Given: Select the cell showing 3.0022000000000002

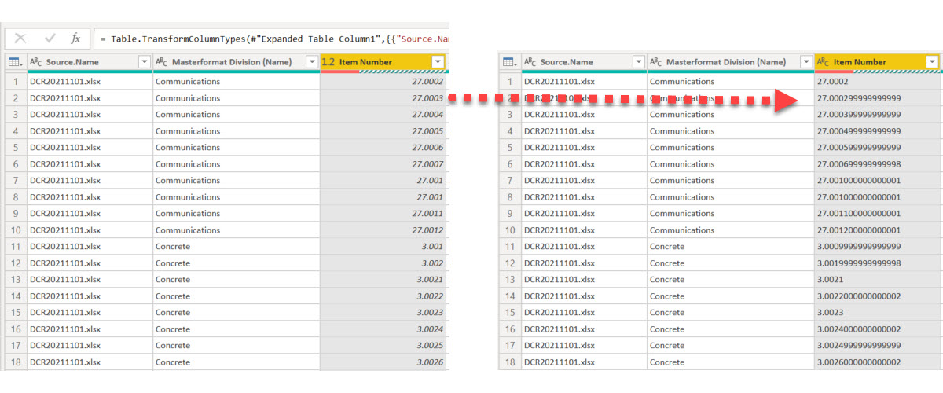Looking at the screenshot, I should (x=878, y=296).
